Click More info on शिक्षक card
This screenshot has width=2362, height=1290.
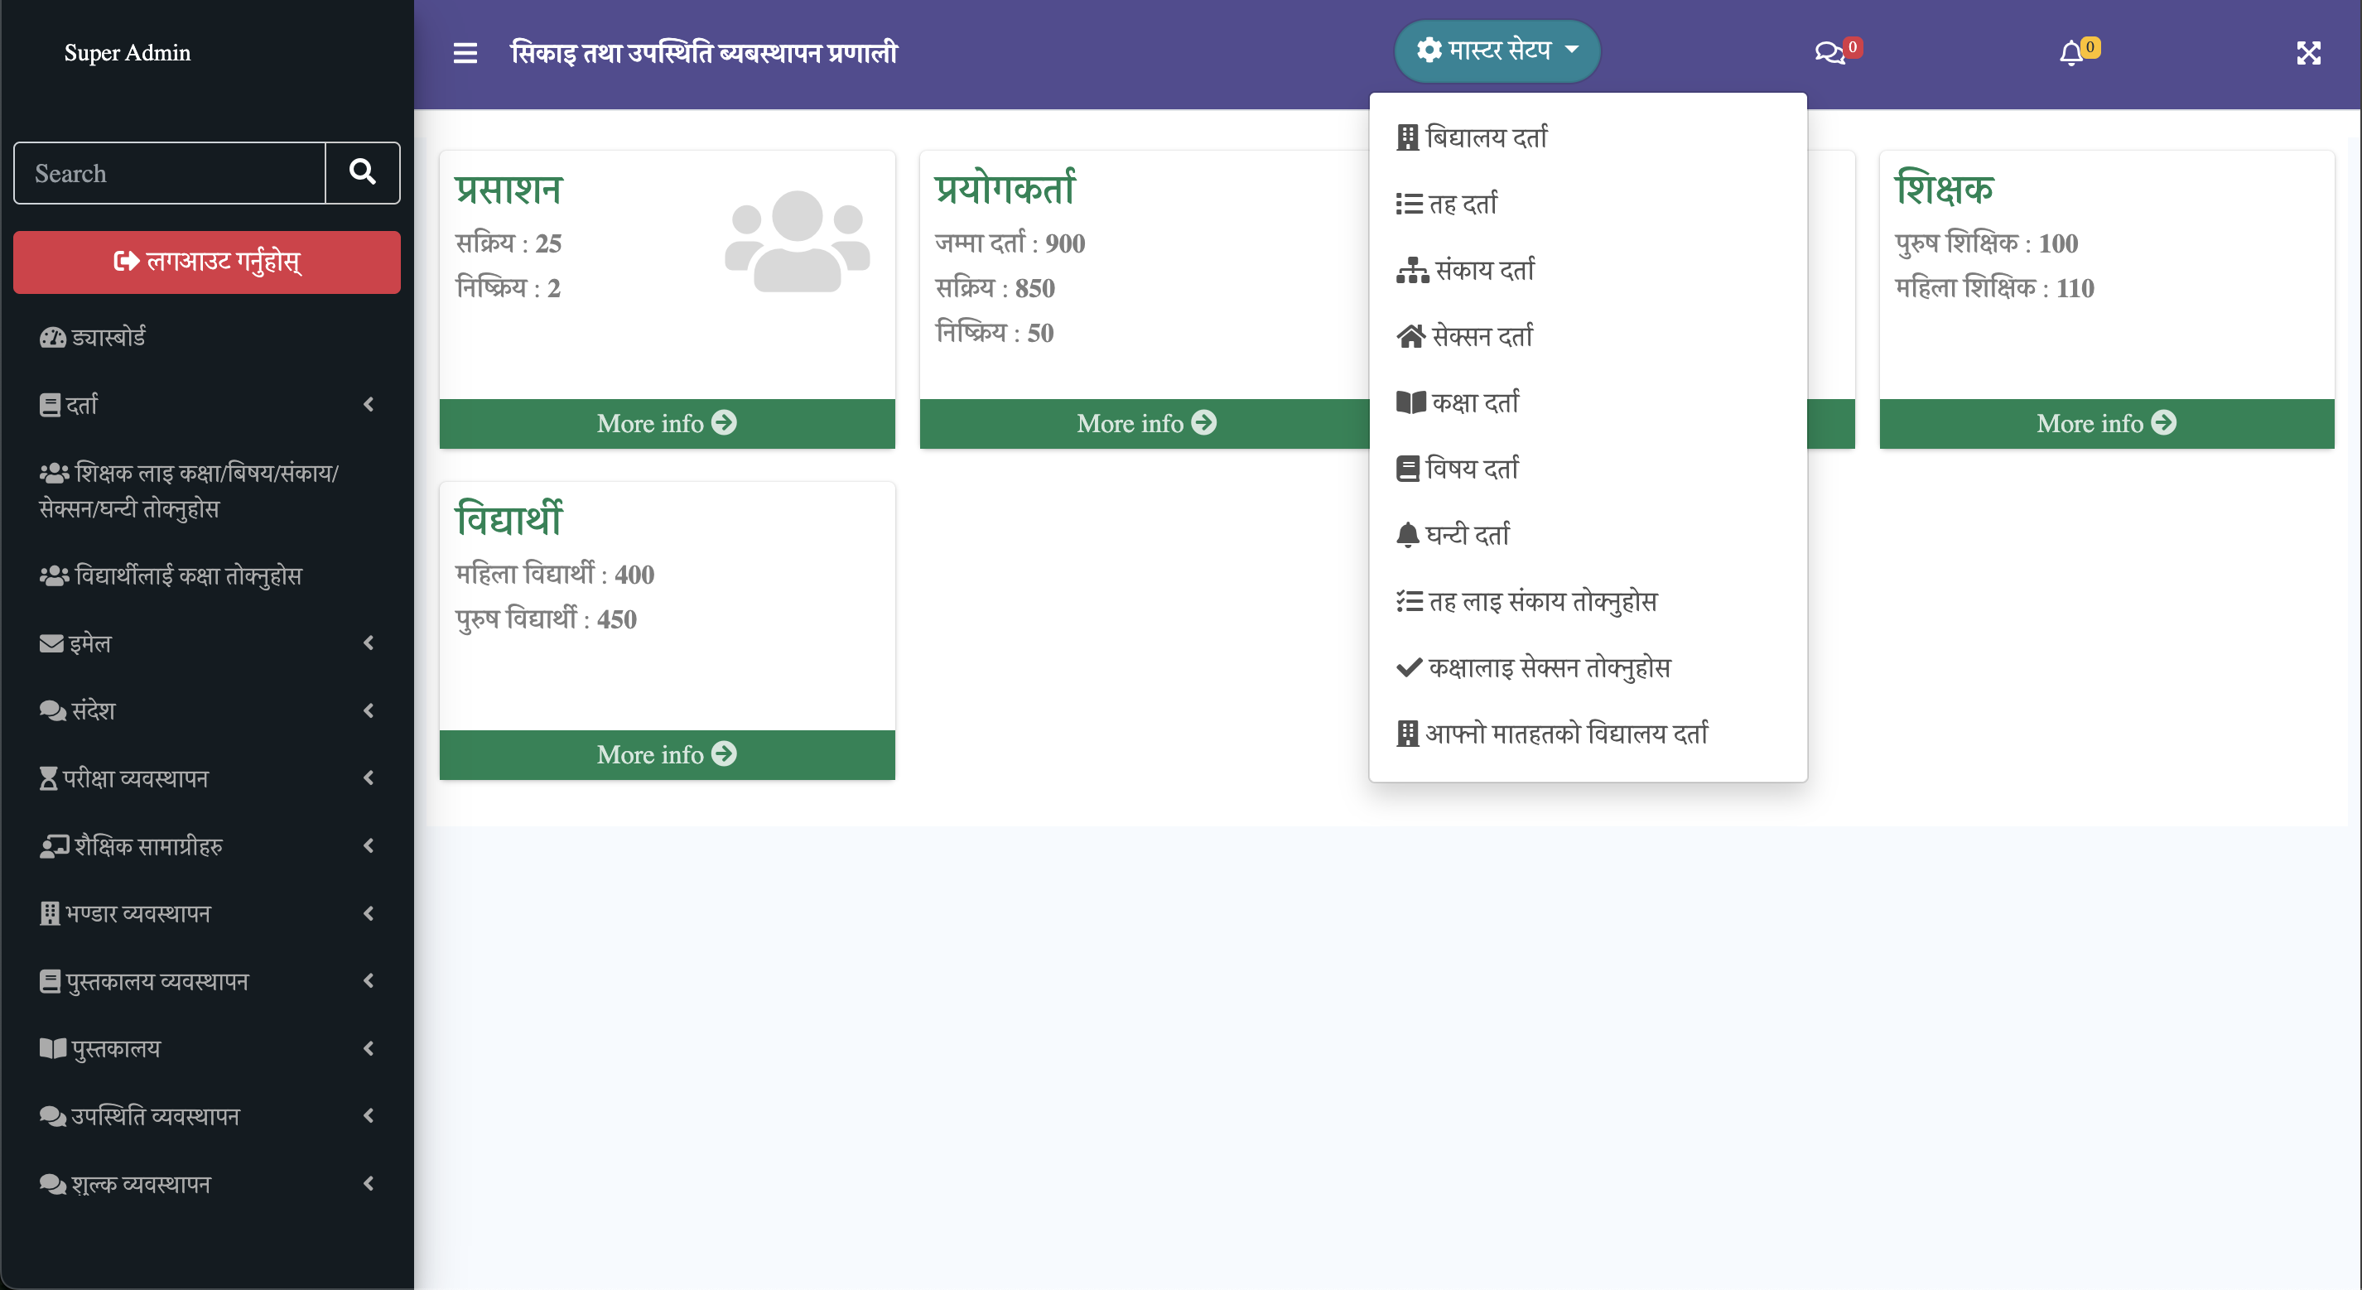pyautogui.click(x=2105, y=424)
